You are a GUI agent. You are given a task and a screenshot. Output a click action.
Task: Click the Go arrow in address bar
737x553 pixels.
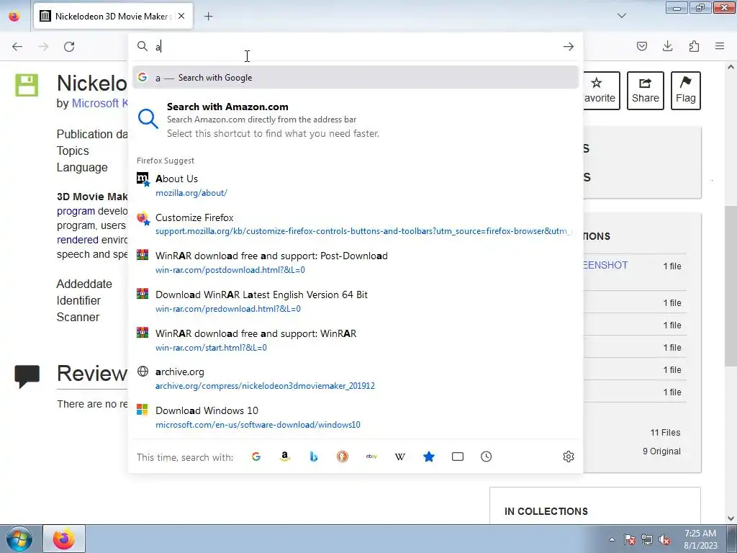pyautogui.click(x=569, y=47)
